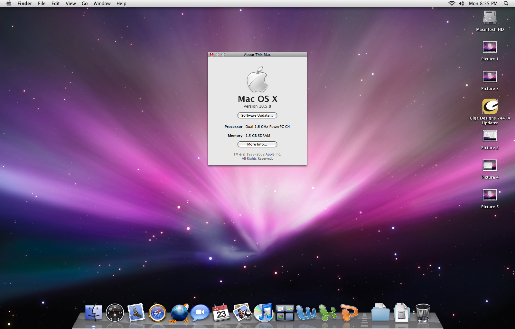Open Finder from the Dock
This screenshot has height=329, width=515.
coord(94,313)
